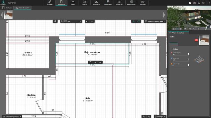
Task: Toggle fullscreen collapse icon
Action: (x=203, y=3)
